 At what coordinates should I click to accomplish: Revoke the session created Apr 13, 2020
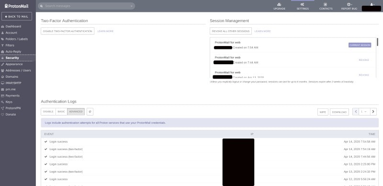pos(364,75)
